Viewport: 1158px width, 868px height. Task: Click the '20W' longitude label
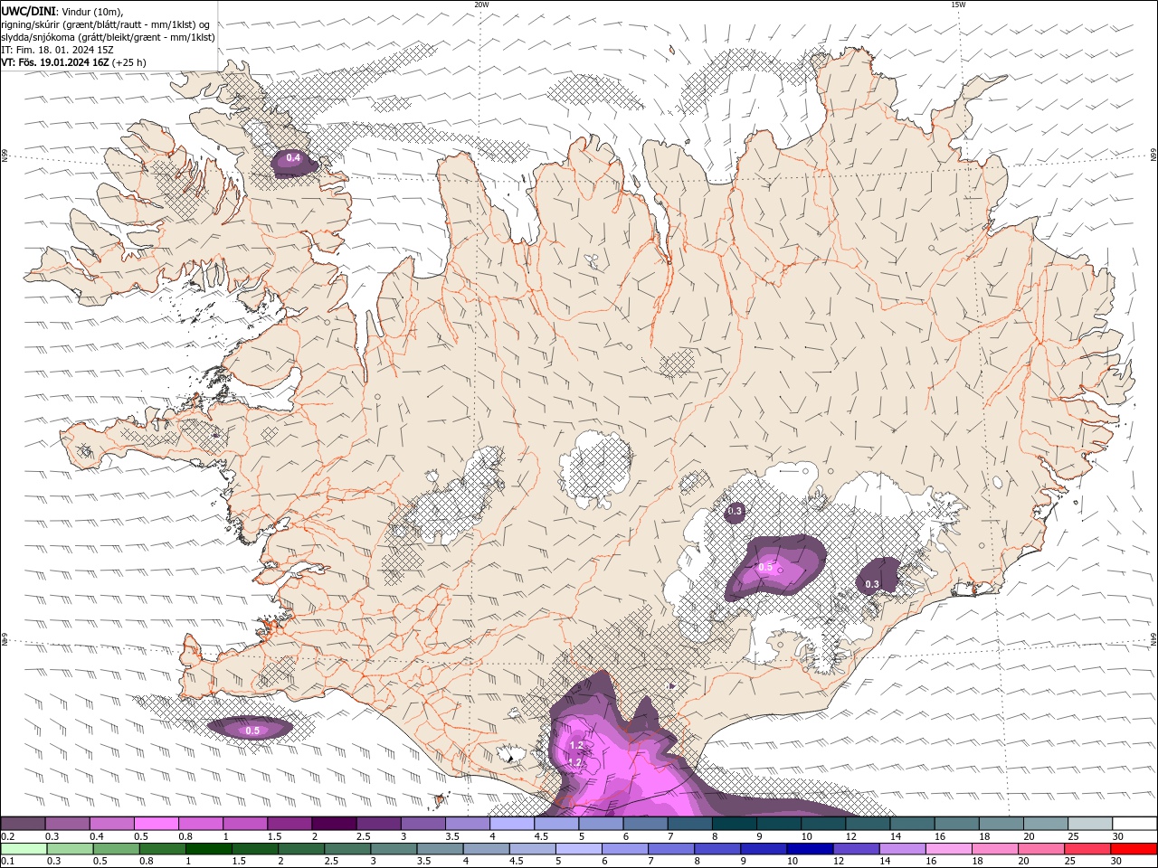pos(481,5)
